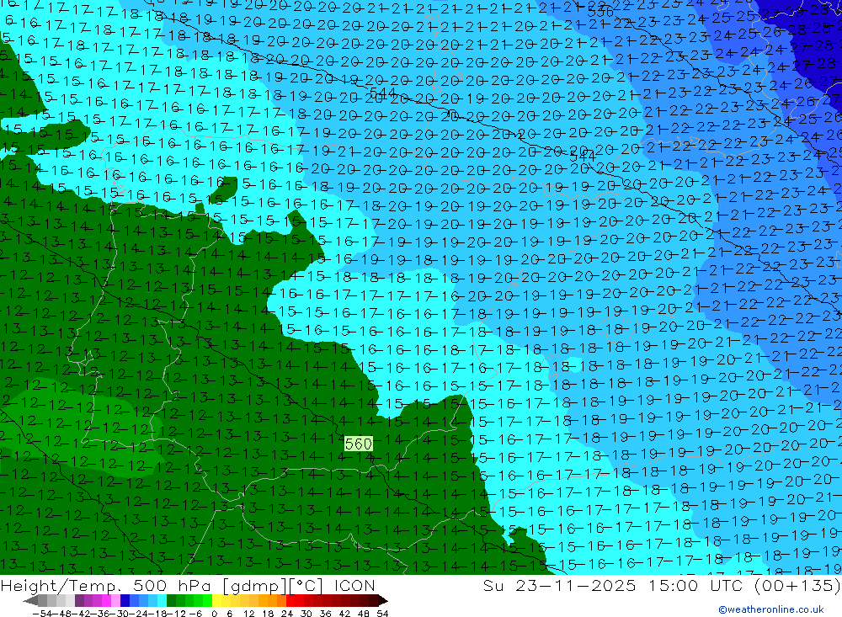
Task: Click the Su 23-11-2025 date text
Action: coord(559,586)
